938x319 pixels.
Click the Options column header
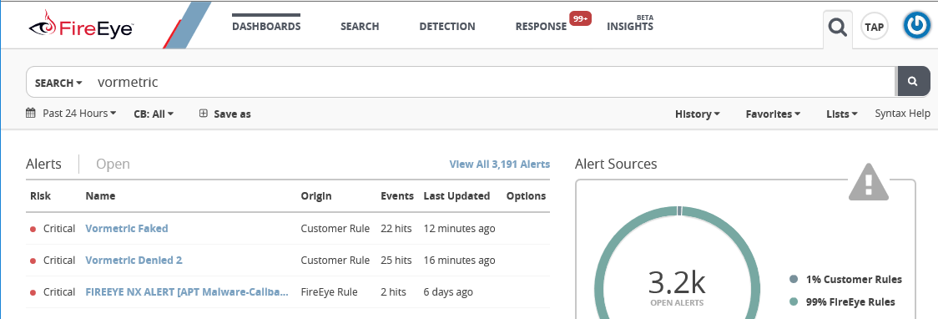pyautogui.click(x=526, y=195)
